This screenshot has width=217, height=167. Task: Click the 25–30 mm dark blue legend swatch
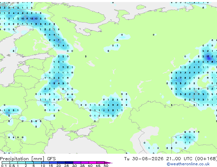click(69, 163)
